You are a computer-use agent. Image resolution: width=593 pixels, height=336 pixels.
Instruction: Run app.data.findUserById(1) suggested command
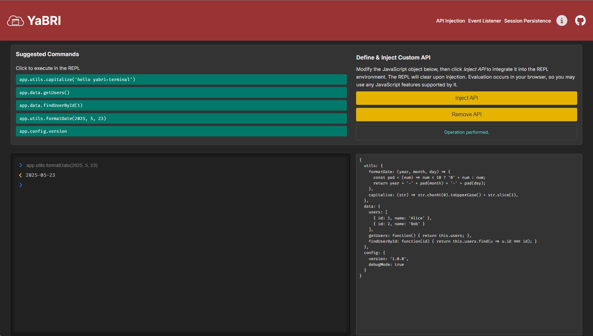[181, 106]
